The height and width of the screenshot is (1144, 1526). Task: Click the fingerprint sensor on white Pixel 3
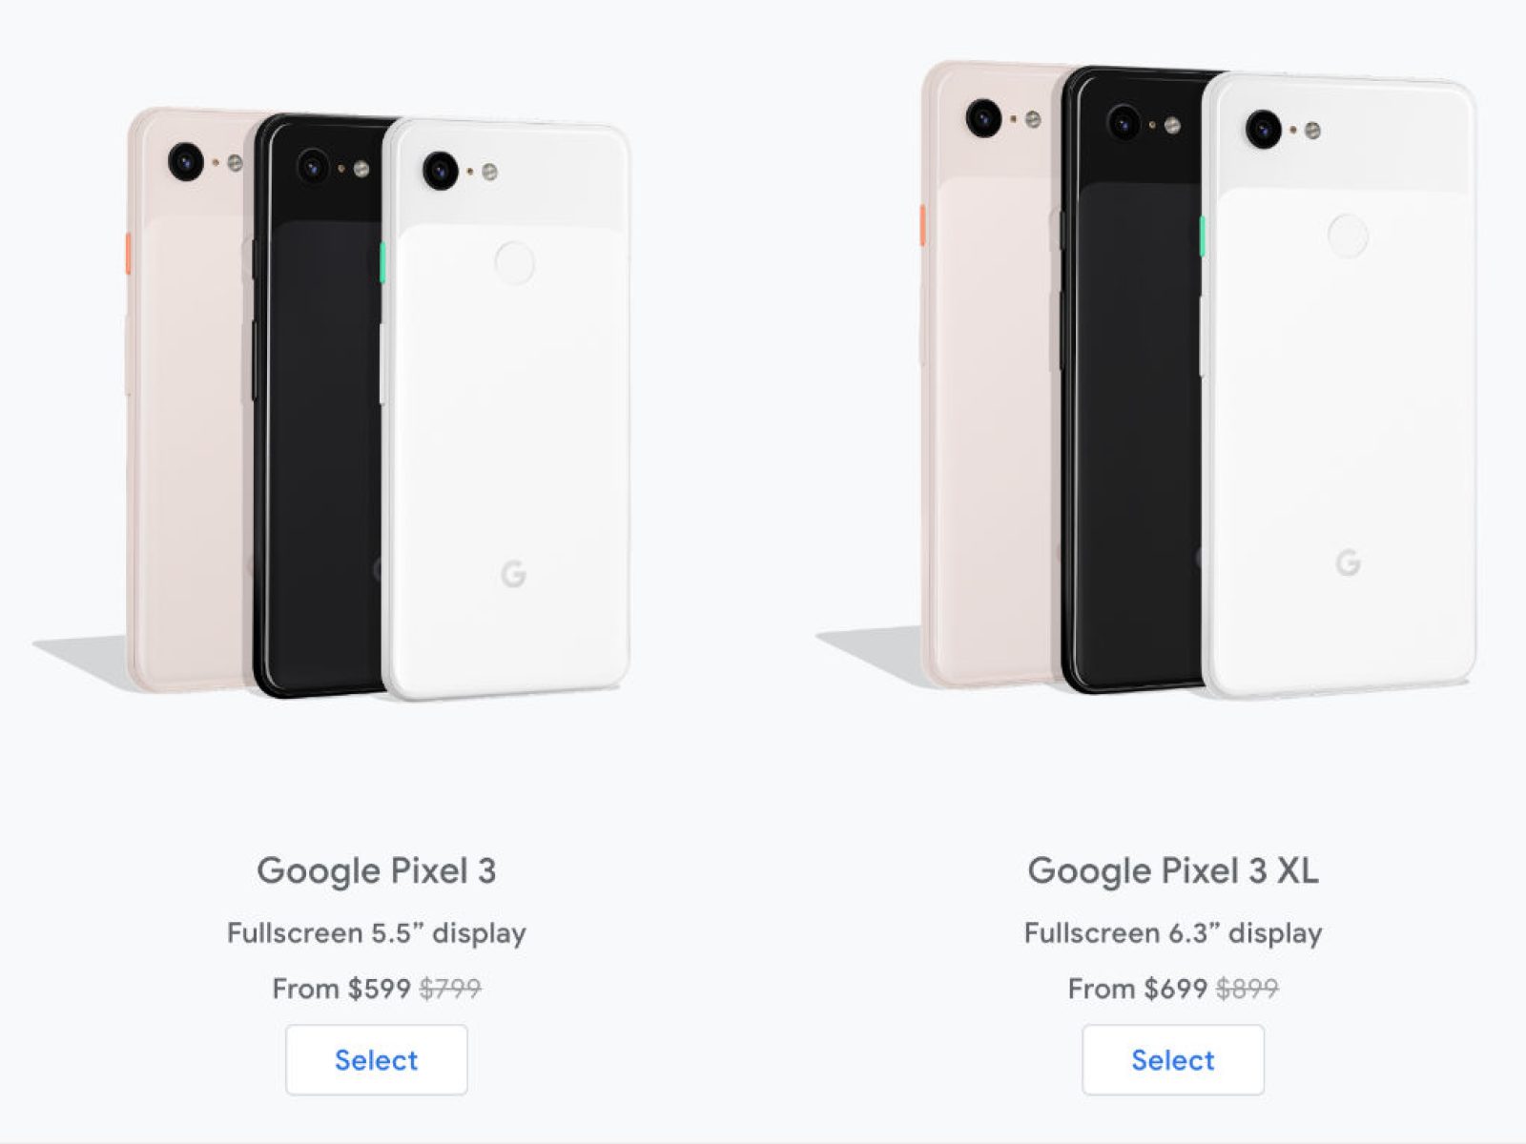514,262
